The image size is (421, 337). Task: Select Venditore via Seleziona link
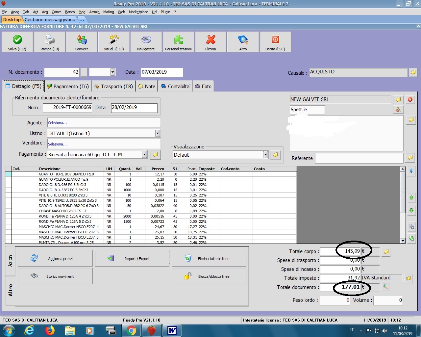coord(58,144)
